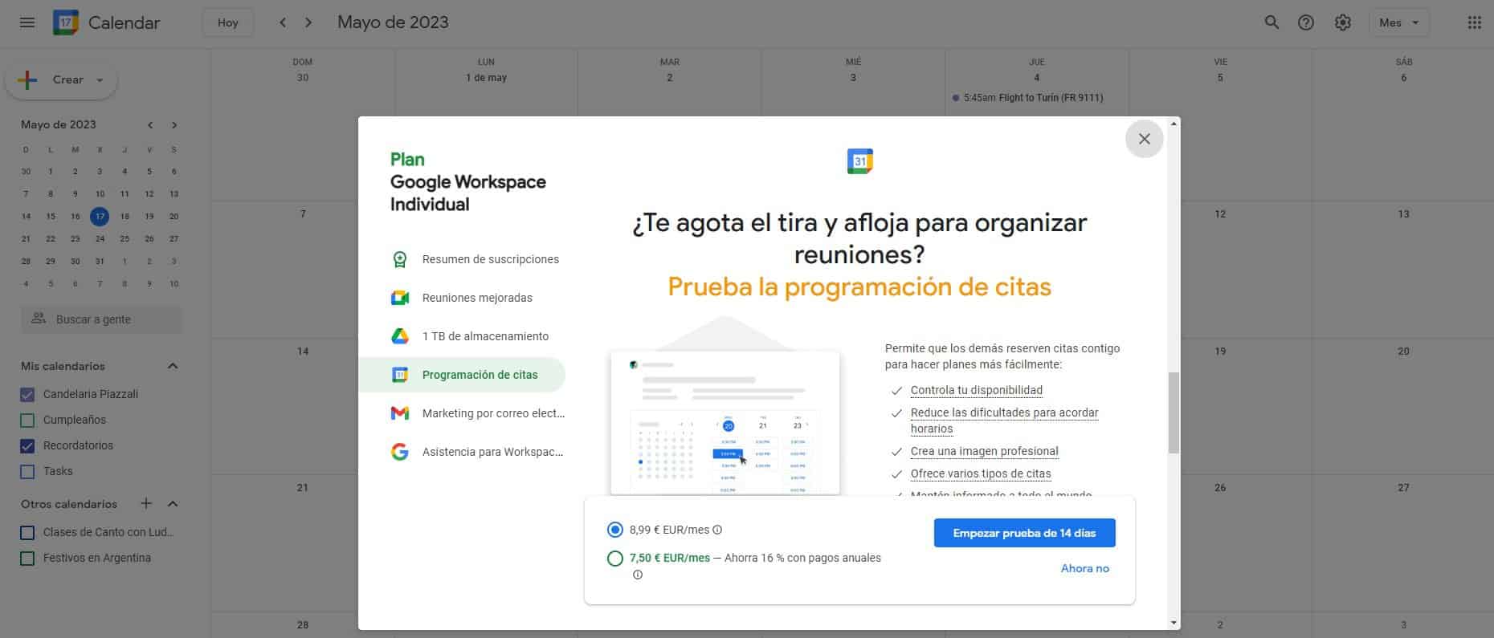
Task: Add other calendars plus icon
Action: pos(146,503)
